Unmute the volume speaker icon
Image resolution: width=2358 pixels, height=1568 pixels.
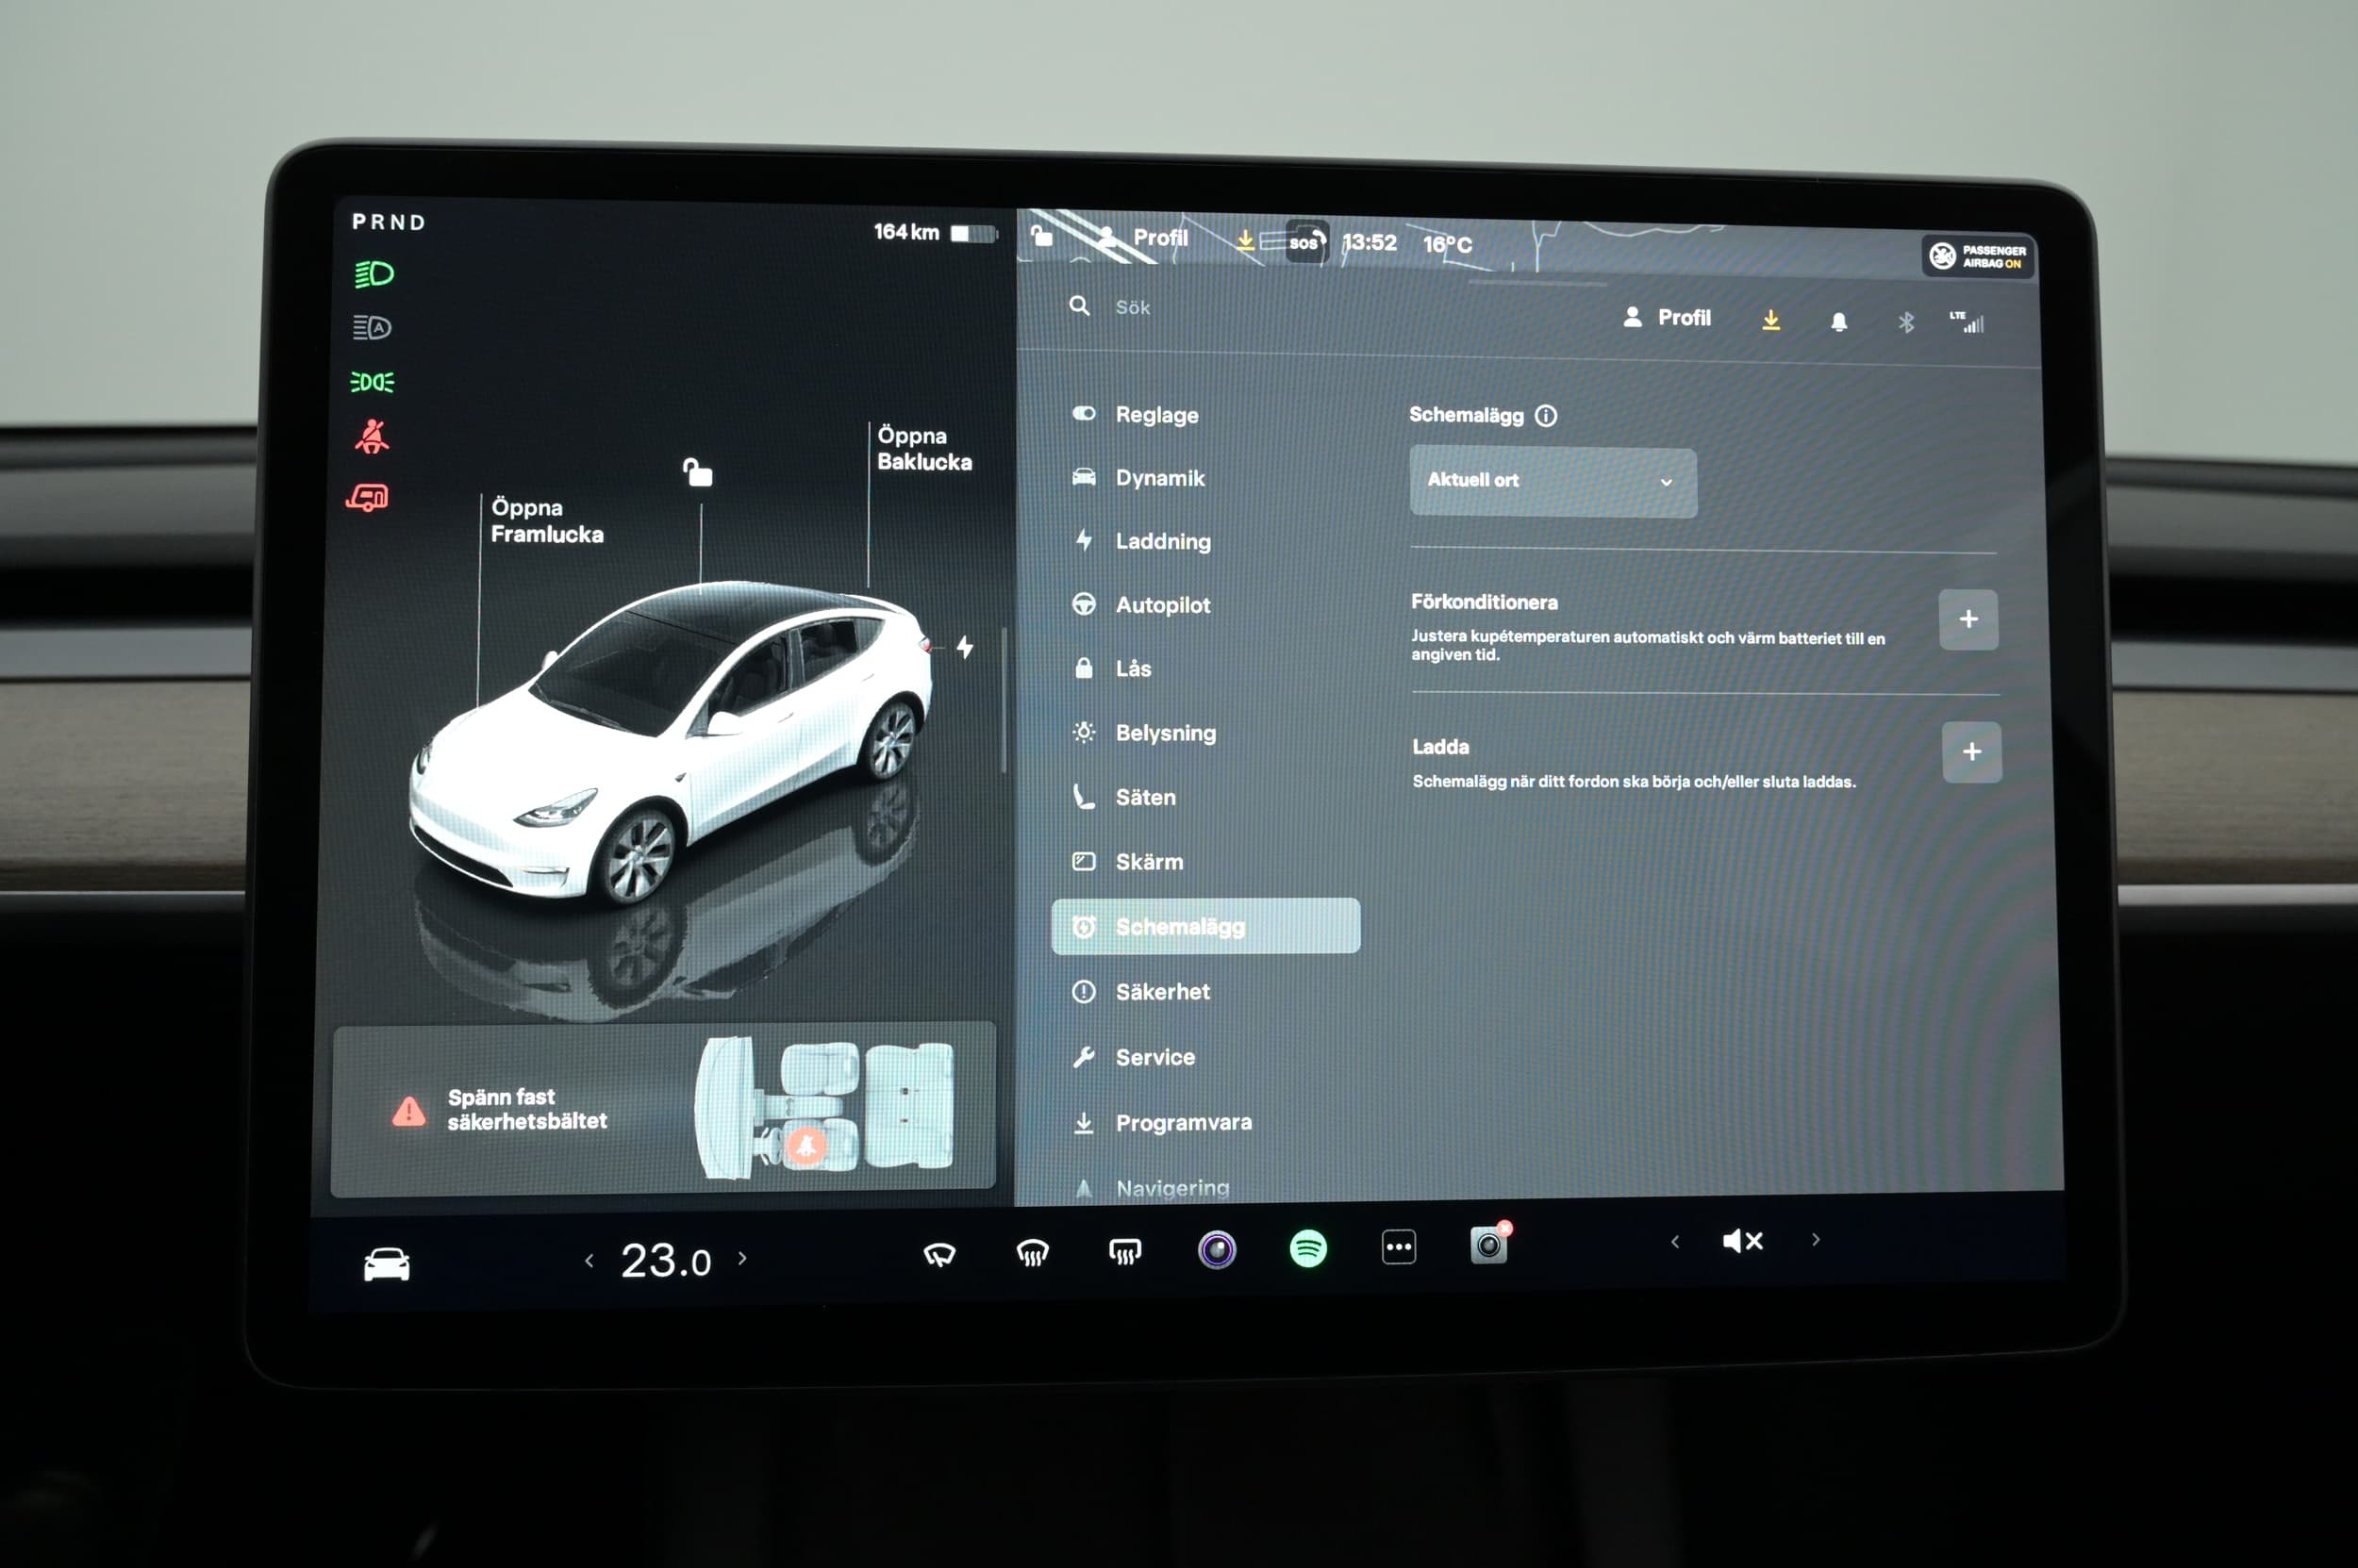1742,1241
